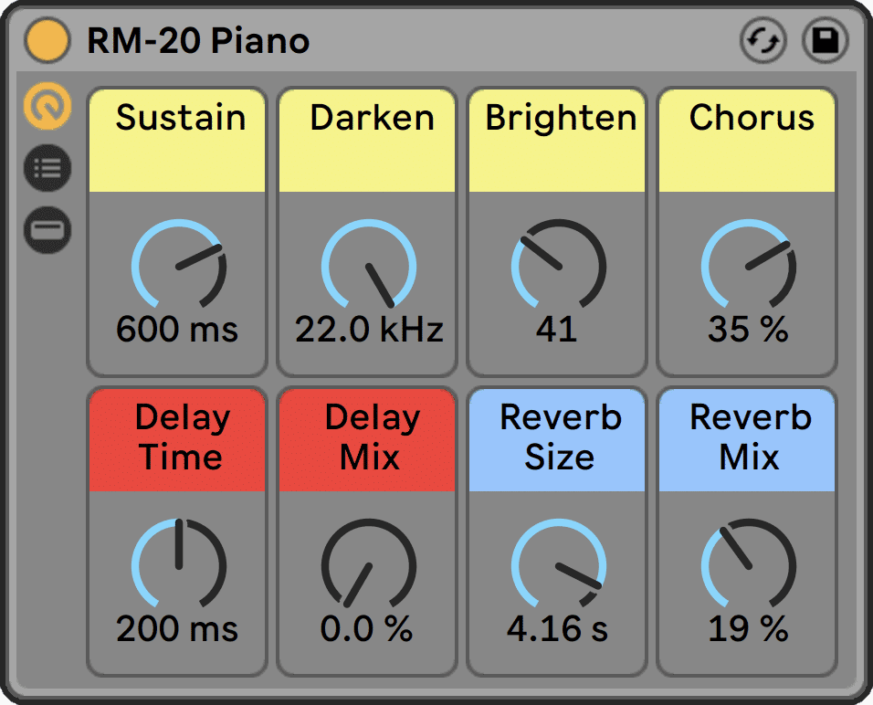The height and width of the screenshot is (705, 873).
Task: Click the Delay Time knob
Action: (179, 566)
